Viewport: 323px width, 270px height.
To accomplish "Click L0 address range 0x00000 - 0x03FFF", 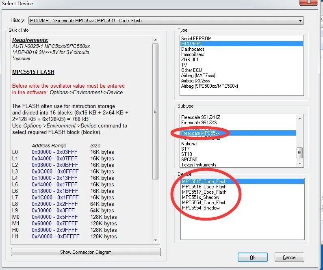I will point(54,152).
